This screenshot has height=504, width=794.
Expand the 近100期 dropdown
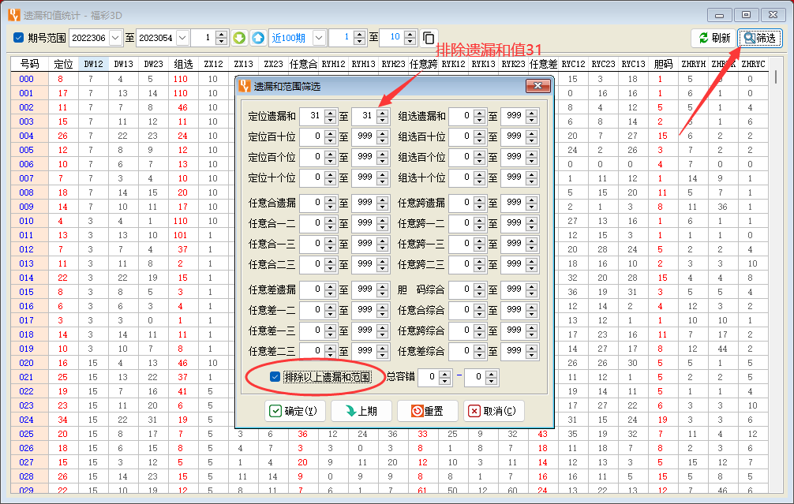[319, 38]
